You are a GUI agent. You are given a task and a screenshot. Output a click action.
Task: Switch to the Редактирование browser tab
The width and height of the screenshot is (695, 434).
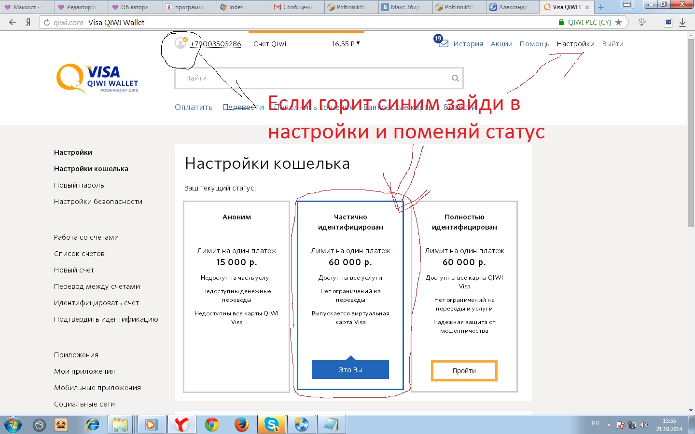pos(81,7)
